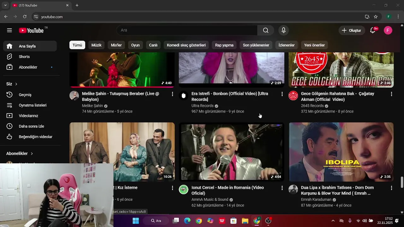Expand the Abonelikler section header

[20, 154]
